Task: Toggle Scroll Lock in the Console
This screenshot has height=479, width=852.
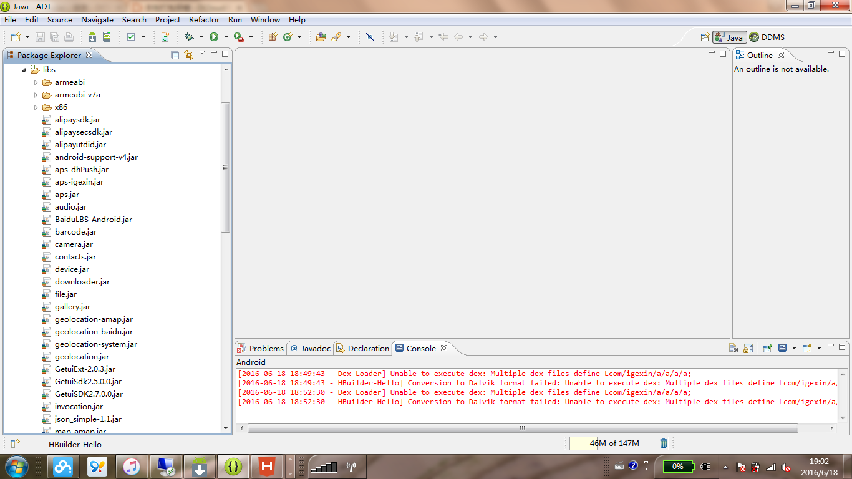Action: coord(748,348)
